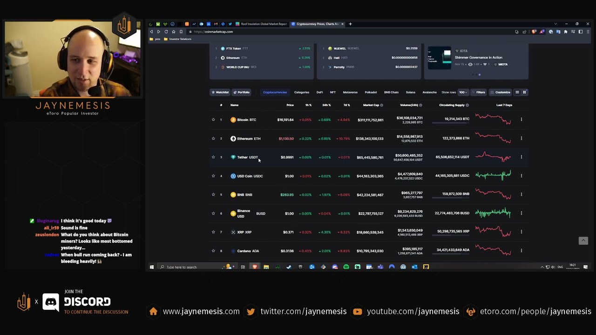Open the Windows Start menu
The height and width of the screenshot is (335, 596).
pyautogui.click(x=151, y=267)
